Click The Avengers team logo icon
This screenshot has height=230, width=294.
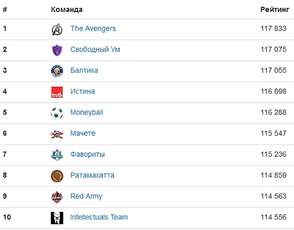[x=57, y=29]
